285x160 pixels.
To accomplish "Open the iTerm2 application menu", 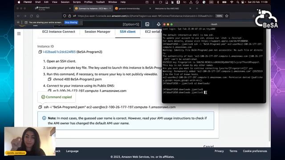I will click(x=28, y=2).
